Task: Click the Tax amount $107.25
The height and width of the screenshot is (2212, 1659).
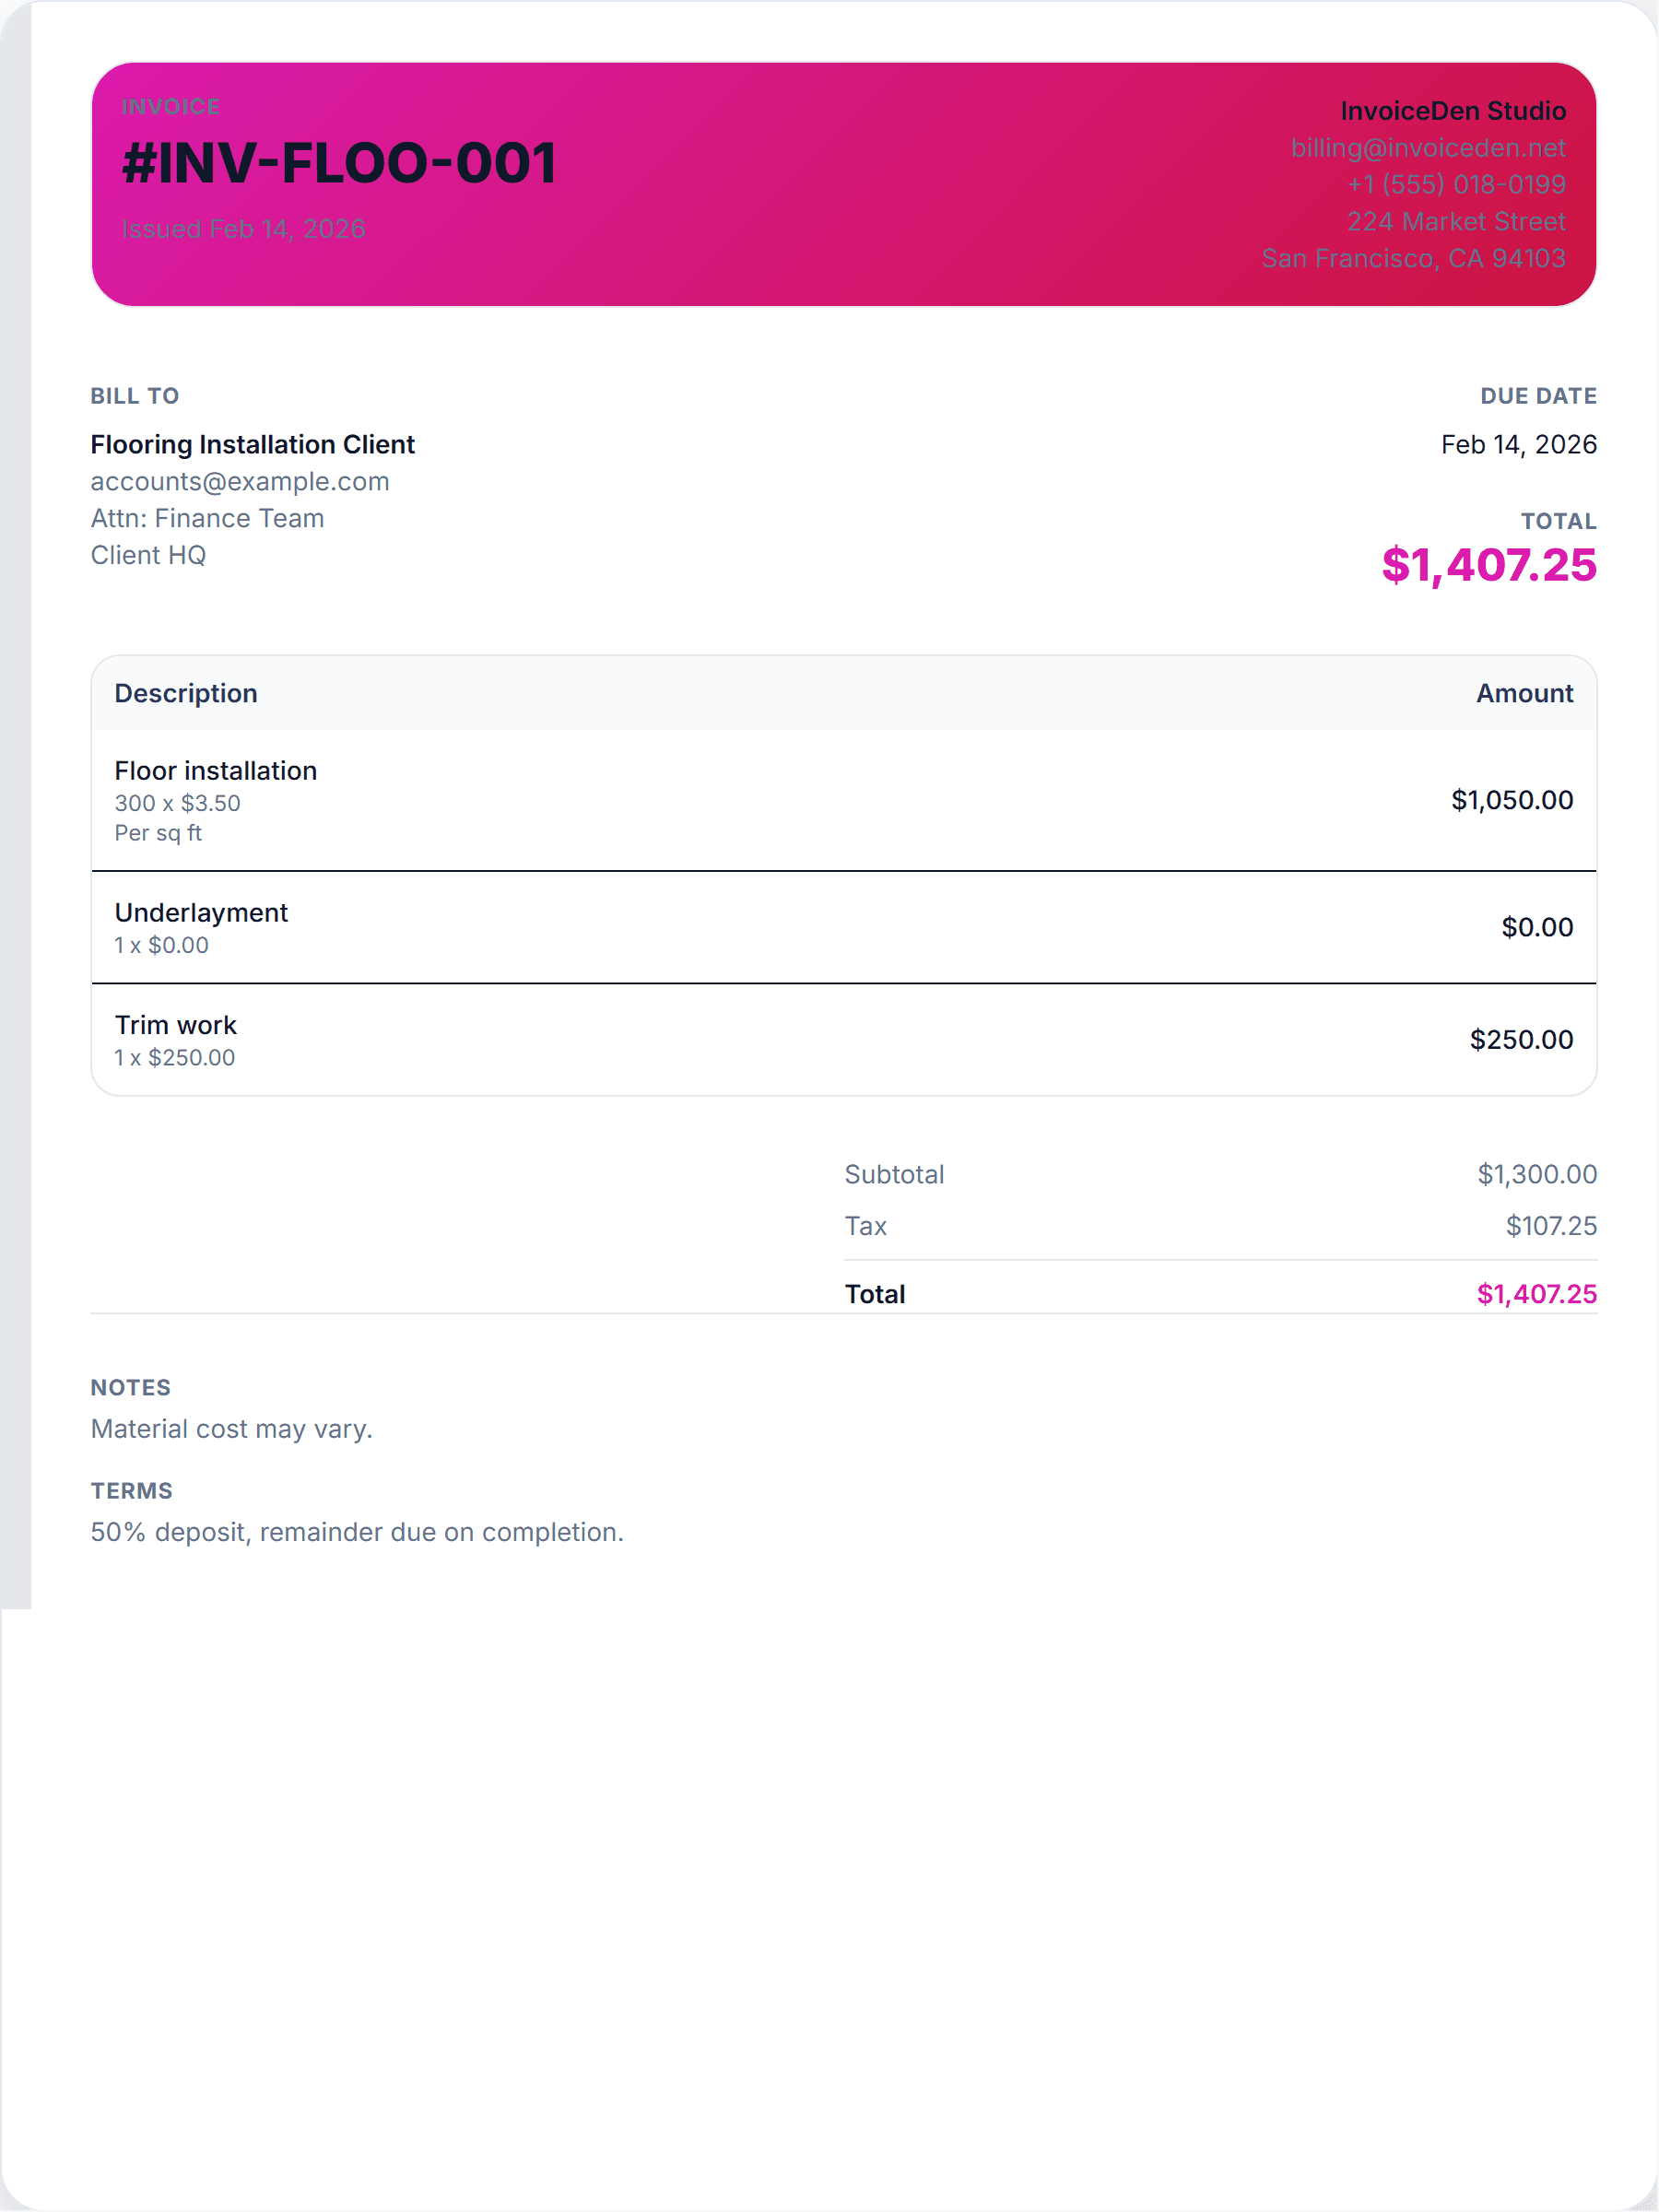Action: click(1550, 1226)
